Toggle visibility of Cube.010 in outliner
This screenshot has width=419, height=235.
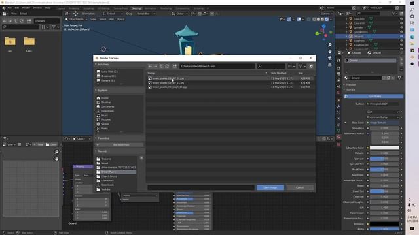(x=401, y=23)
